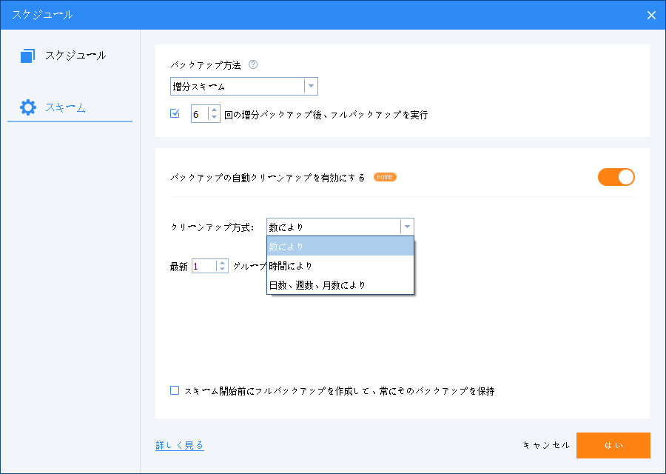Disable the automatic cleanup toggle switch
The image size is (666, 474).
tap(616, 177)
